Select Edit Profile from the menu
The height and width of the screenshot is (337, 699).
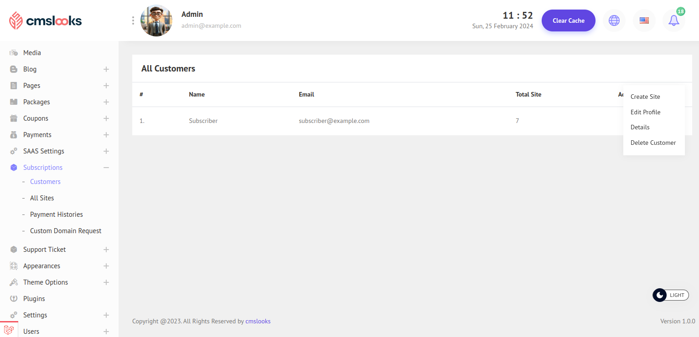pos(645,112)
